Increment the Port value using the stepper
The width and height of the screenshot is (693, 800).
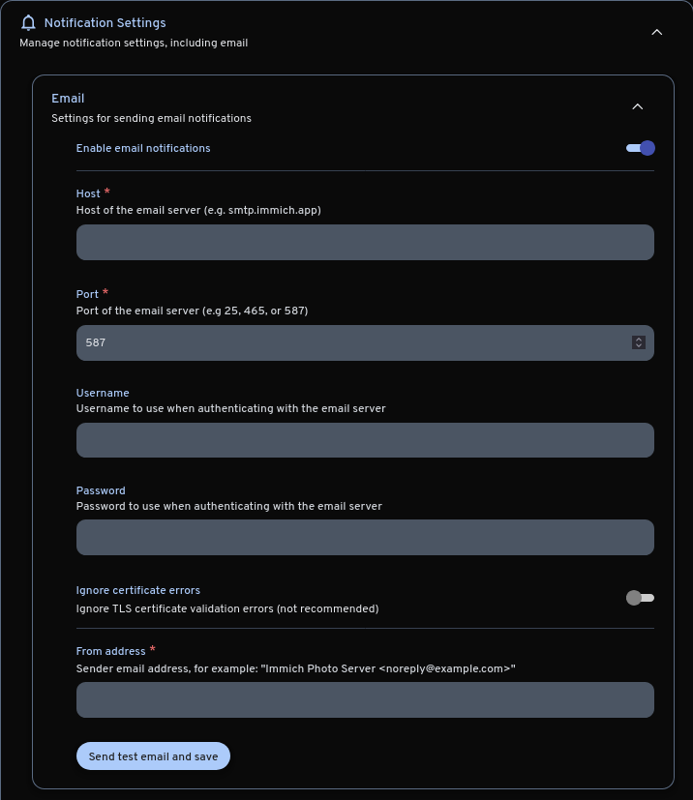pos(639,339)
